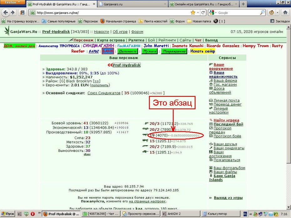Screen dimensions: 291x218
Task: Open the bookmarks panel toolbar icon
Action: point(22,12)
